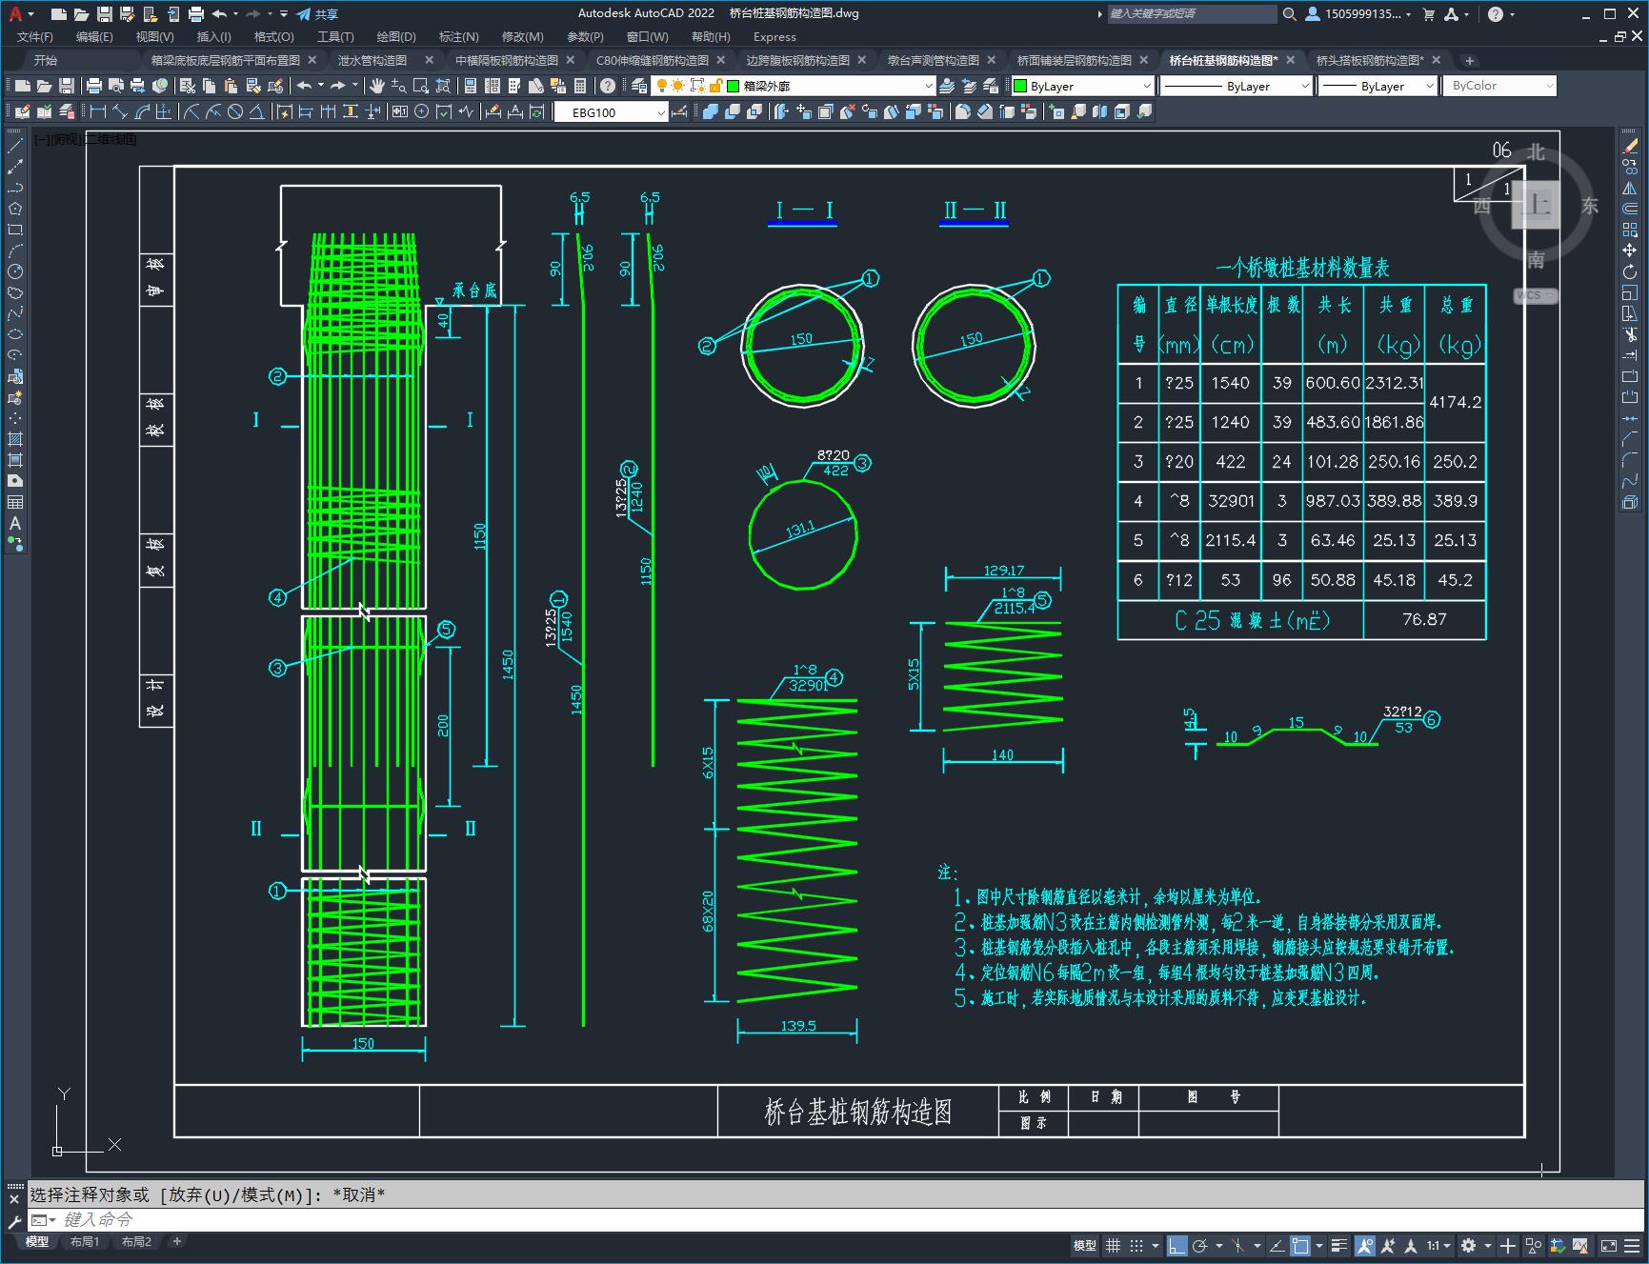
Task: Switch to the 泄水管构造图 tab
Action: 372,60
